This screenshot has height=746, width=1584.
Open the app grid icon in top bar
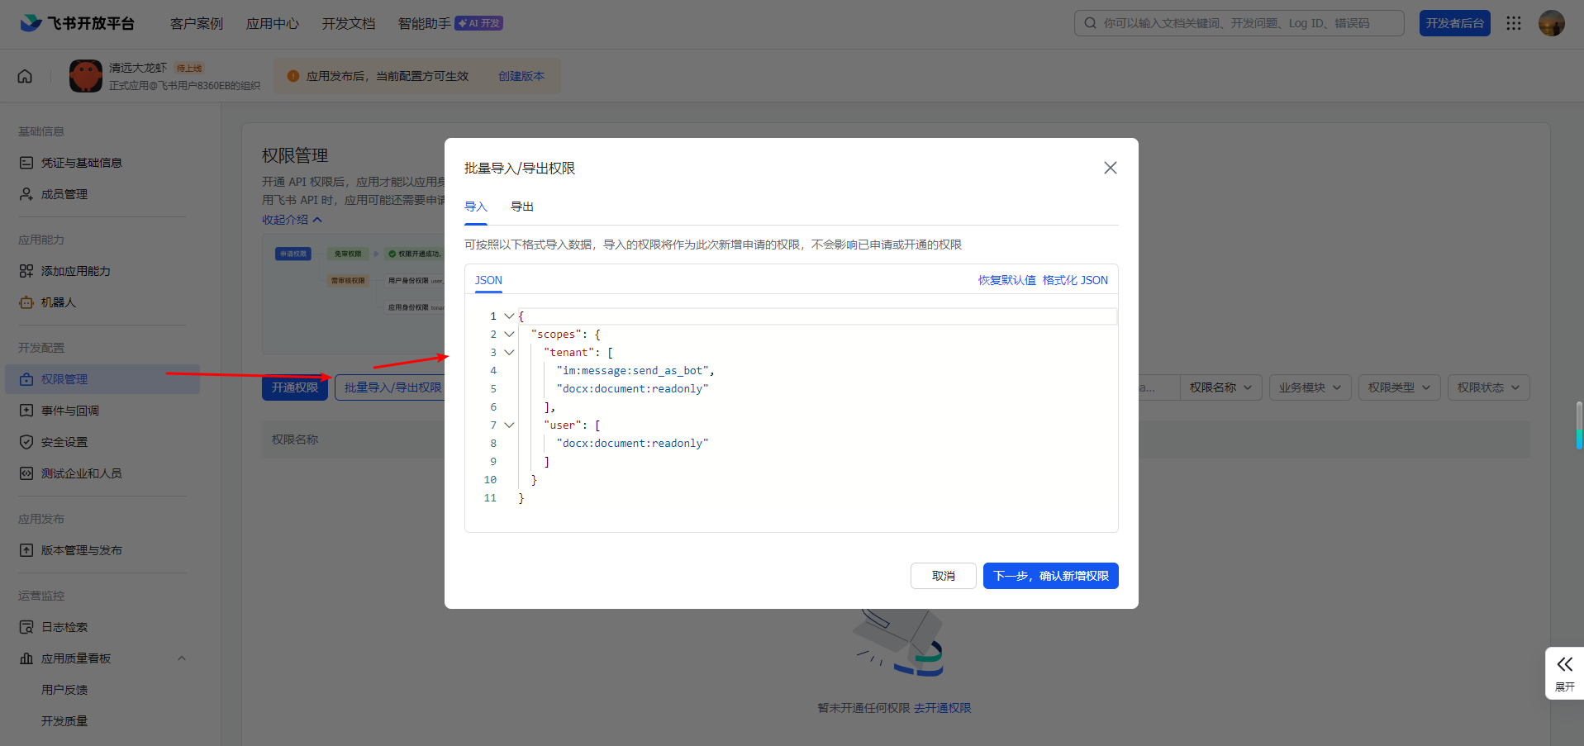[x=1514, y=23]
